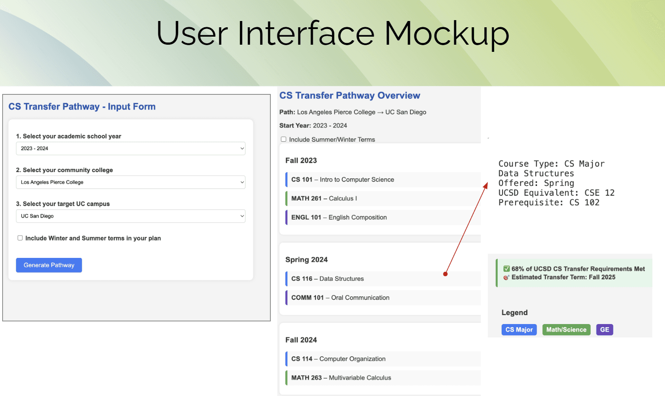665x396 pixels.
Task: Select the CS 101 Intro to Computer Science course
Action: pyautogui.click(x=342, y=180)
